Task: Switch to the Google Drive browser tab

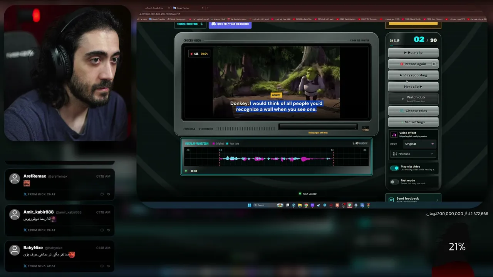Action: [x=156, y=8]
